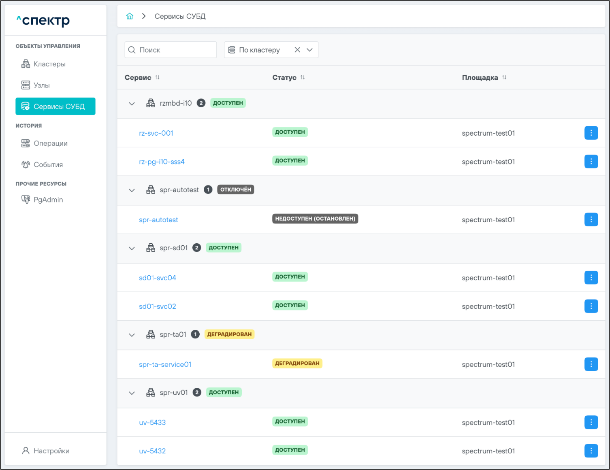This screenshot has height=470, width=610.
Task: Open Узлы from the sidebar
Action: coord(42,85)
